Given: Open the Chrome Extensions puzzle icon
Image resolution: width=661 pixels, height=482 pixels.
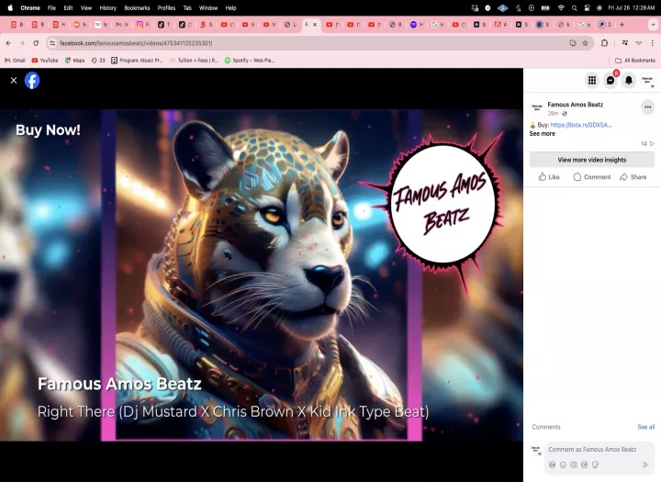Looking at the screenshot, I should tap(604, 43).
